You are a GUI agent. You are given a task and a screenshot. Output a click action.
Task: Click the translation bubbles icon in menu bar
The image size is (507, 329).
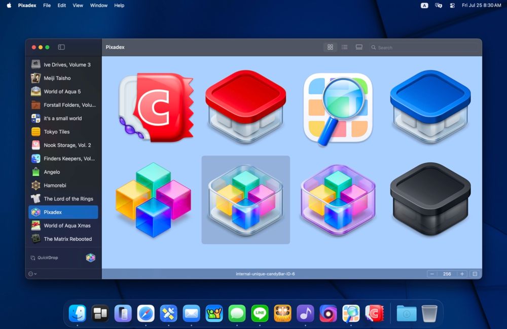439,5
